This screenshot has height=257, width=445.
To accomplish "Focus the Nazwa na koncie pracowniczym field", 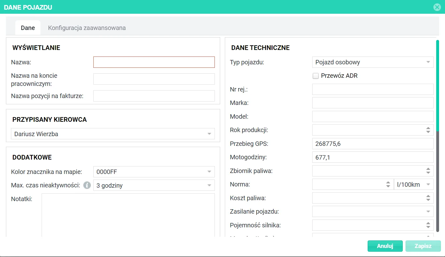I will 154,79.
